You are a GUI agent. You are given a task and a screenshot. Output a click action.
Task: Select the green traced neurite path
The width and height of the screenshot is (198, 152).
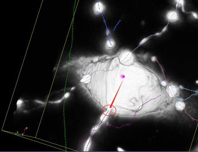tap(65, 93)
